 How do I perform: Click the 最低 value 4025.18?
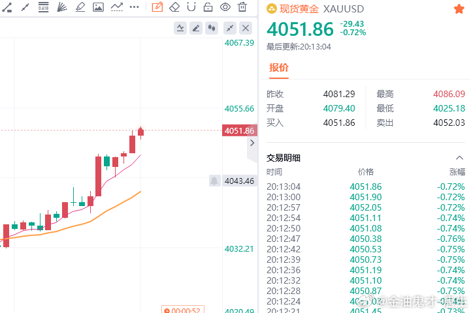pyautogui.click(x=449, y=108)
